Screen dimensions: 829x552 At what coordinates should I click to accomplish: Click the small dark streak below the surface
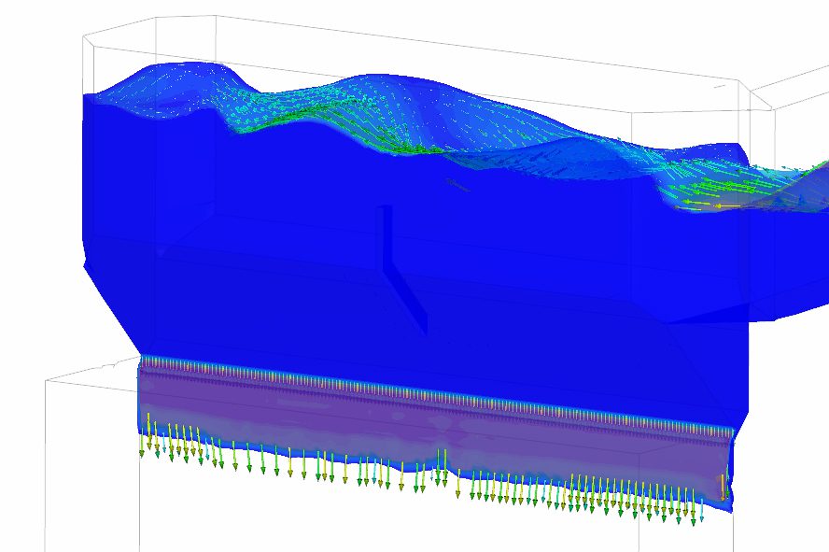click(x=457, y=183)
